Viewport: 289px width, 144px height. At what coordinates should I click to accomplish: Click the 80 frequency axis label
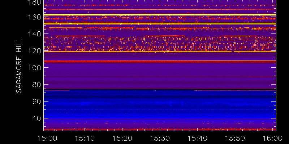(36, 85)
